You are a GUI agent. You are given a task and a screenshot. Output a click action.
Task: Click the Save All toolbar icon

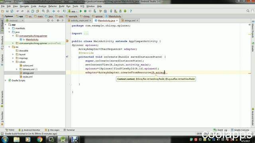tap(7, 11)
